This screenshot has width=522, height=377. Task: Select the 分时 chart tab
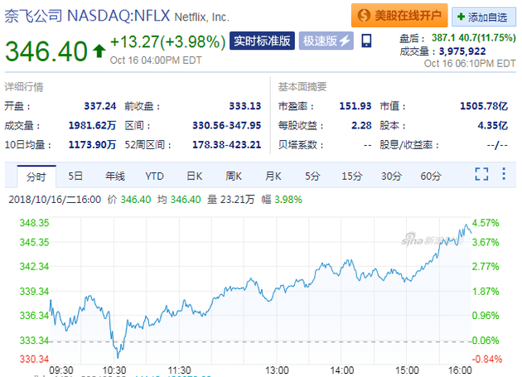pos(36,176)
